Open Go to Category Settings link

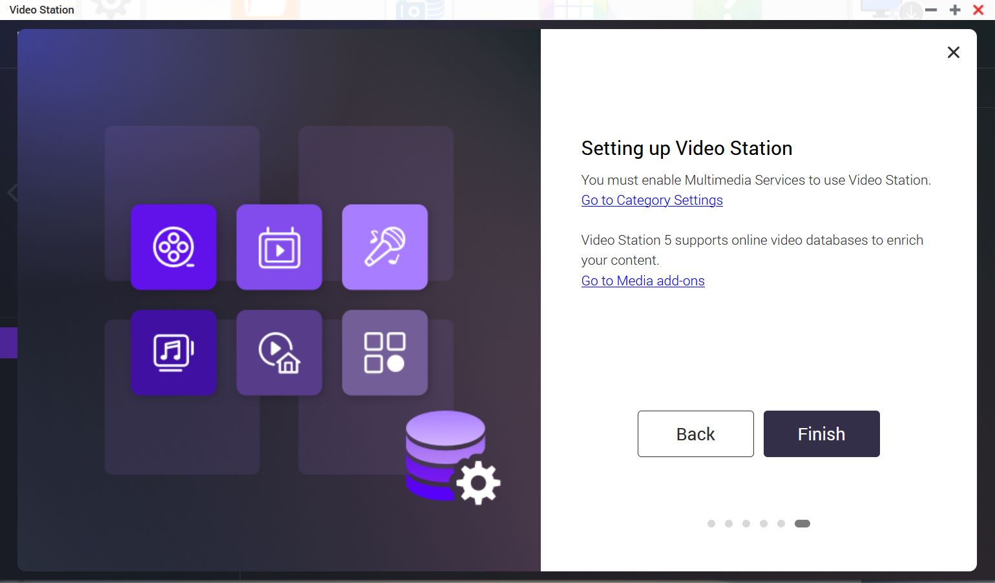[x=652, y=200]
